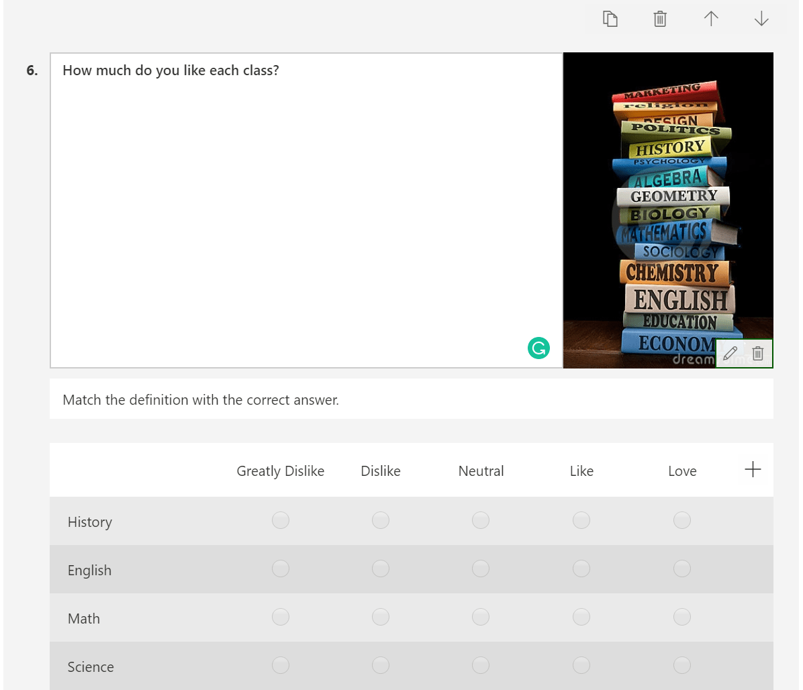Click the question number 6 label
This screenshot has height=690, width=803.
32,70
